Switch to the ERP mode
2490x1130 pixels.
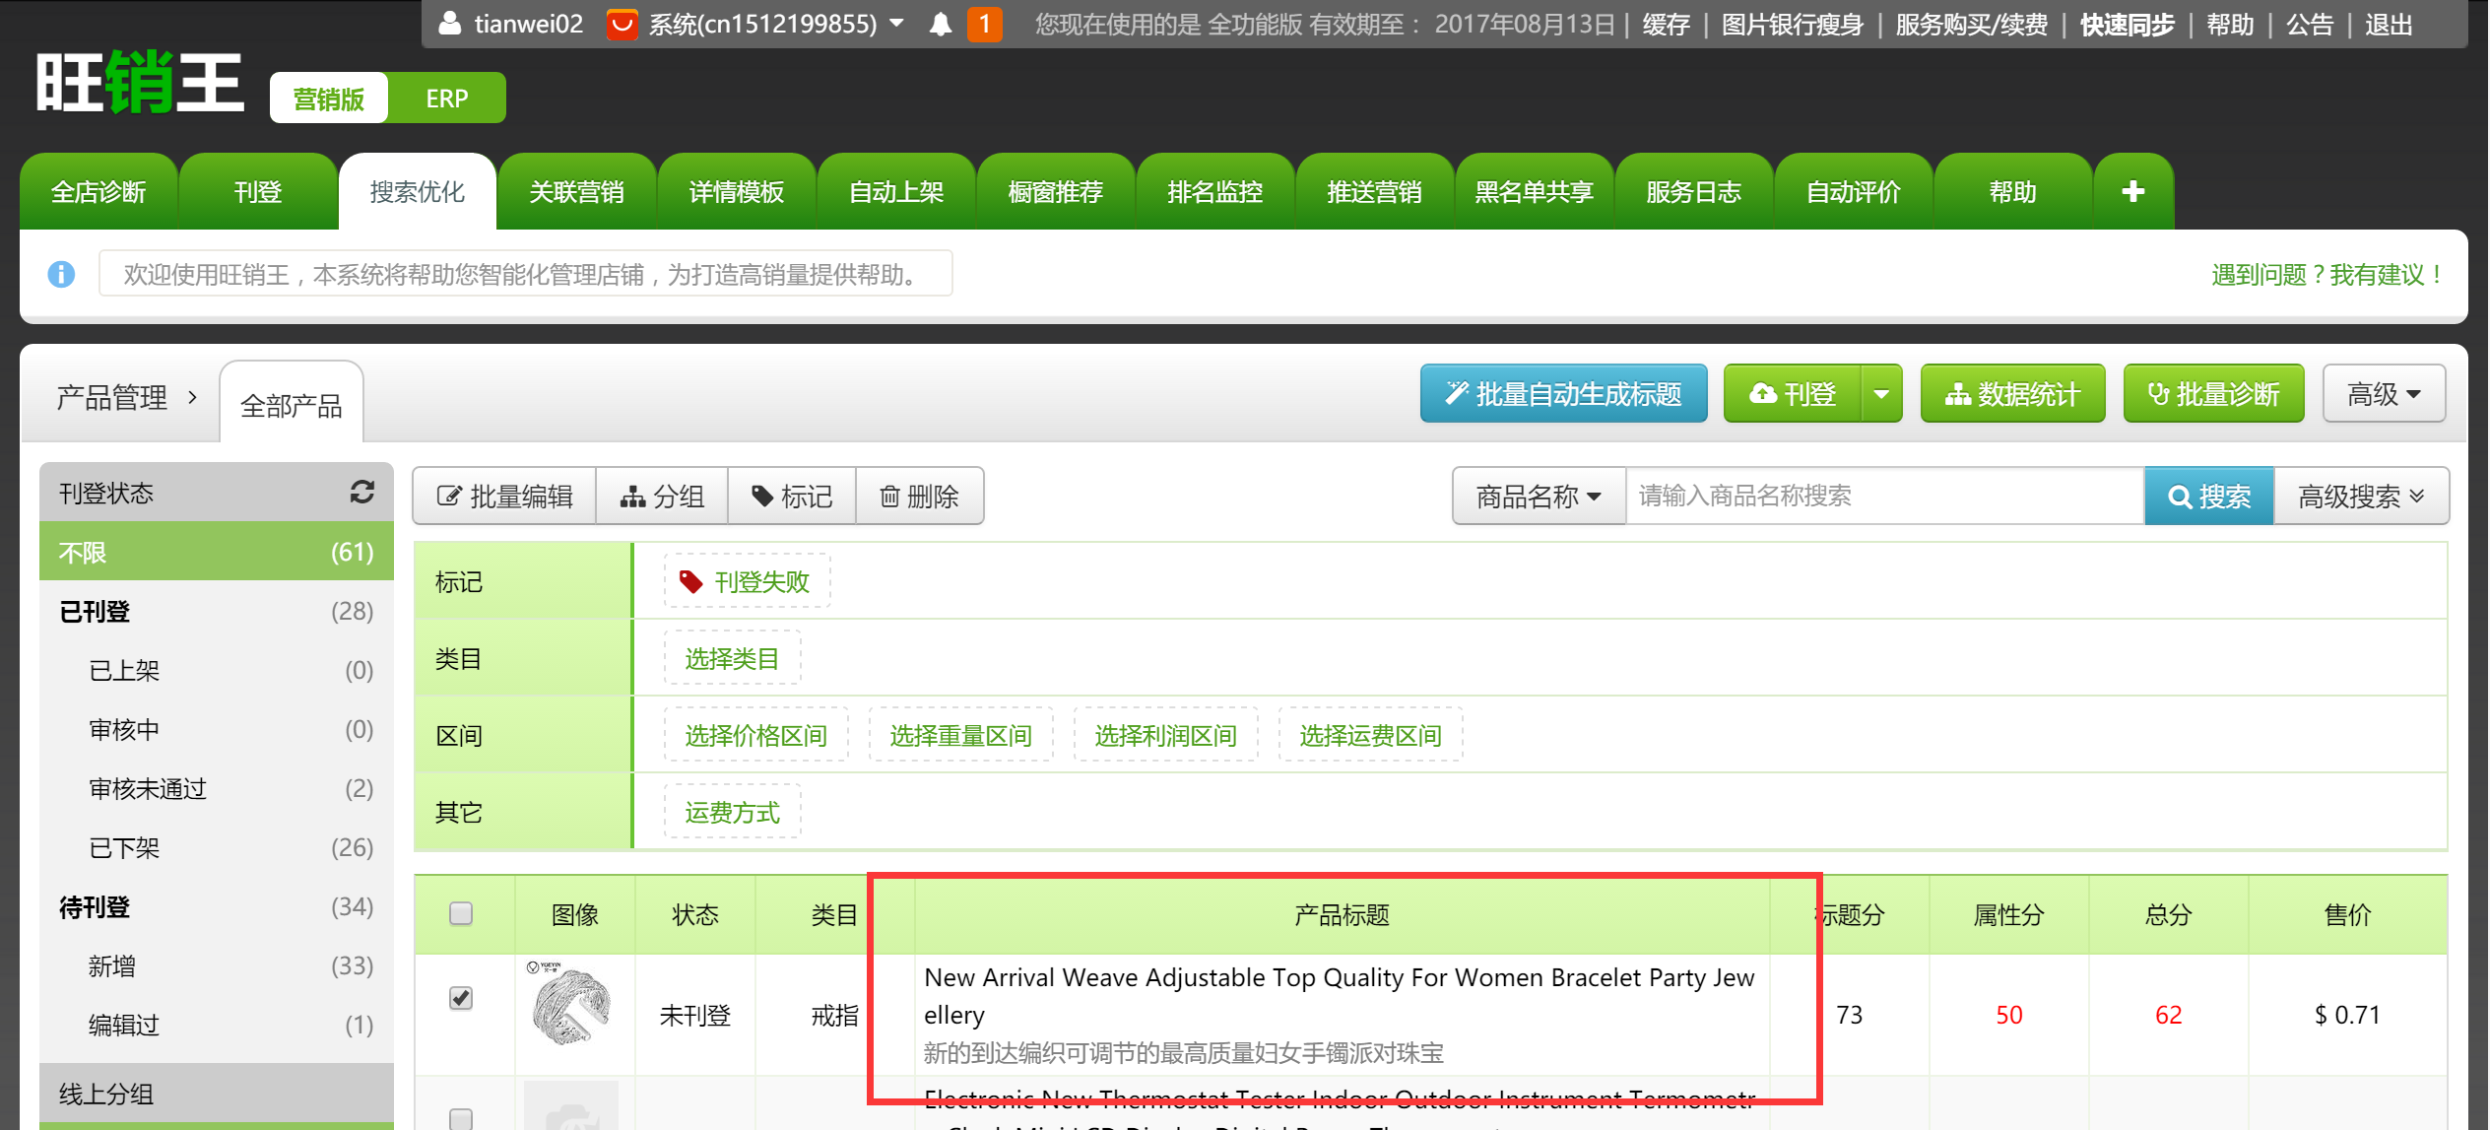[447, 98]
